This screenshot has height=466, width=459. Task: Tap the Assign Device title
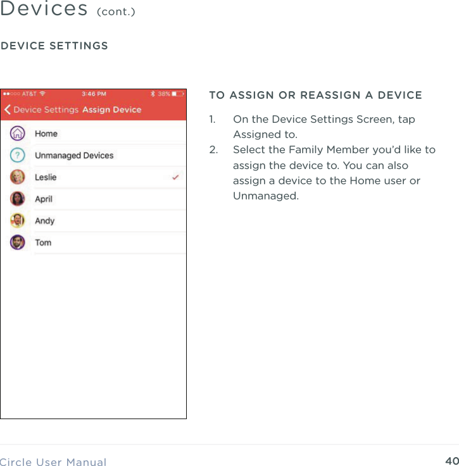click(x=112, y=110)
